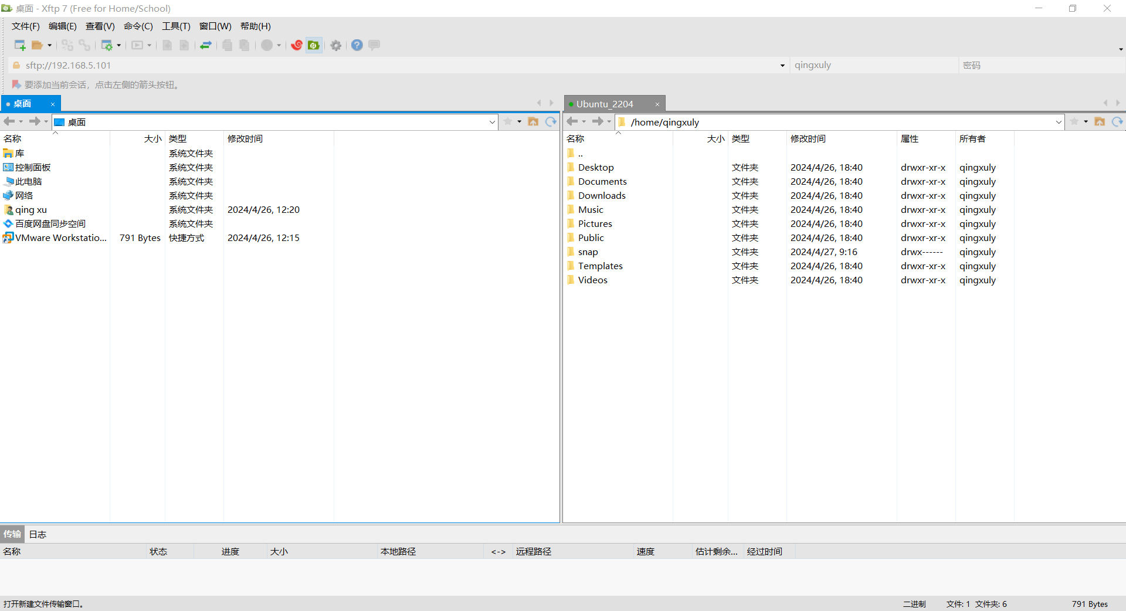The height and width of the screenshot is (611, 1126).
Task: Open the 文件(F) menu
Action: point(26,26)
